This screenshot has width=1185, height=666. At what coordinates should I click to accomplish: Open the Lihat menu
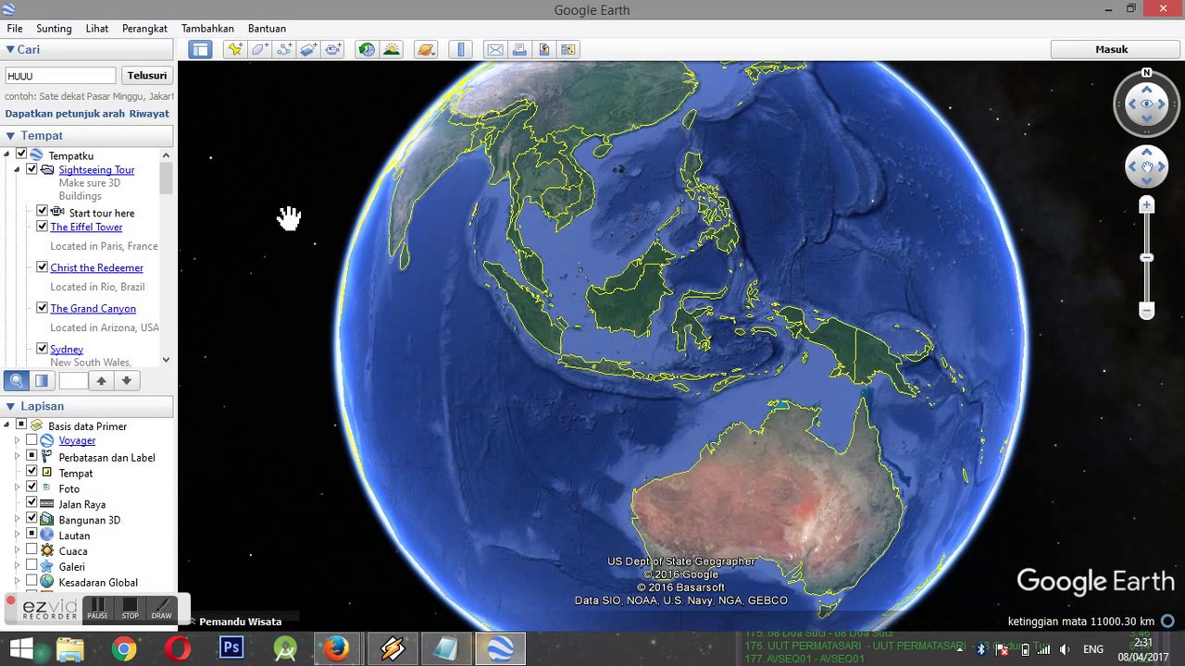coord(97,29)
